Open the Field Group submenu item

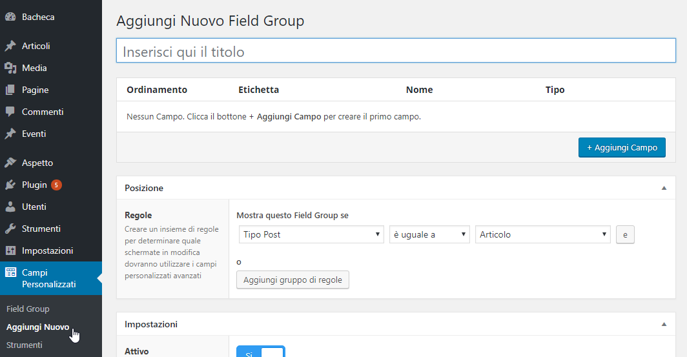[x=28, y=309]
